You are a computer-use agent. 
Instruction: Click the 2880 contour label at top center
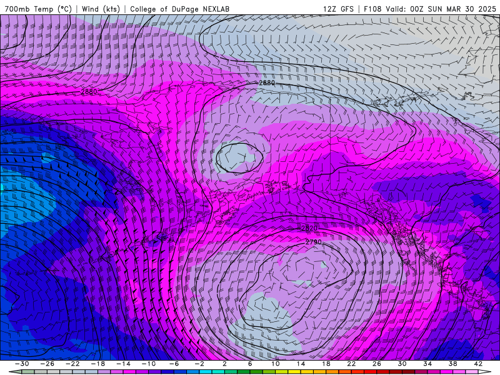click(x=267, y=82)
